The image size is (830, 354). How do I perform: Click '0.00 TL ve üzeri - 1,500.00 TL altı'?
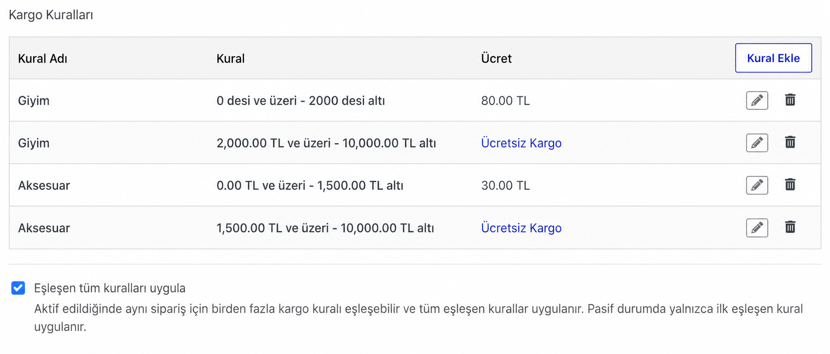point(310,185)
